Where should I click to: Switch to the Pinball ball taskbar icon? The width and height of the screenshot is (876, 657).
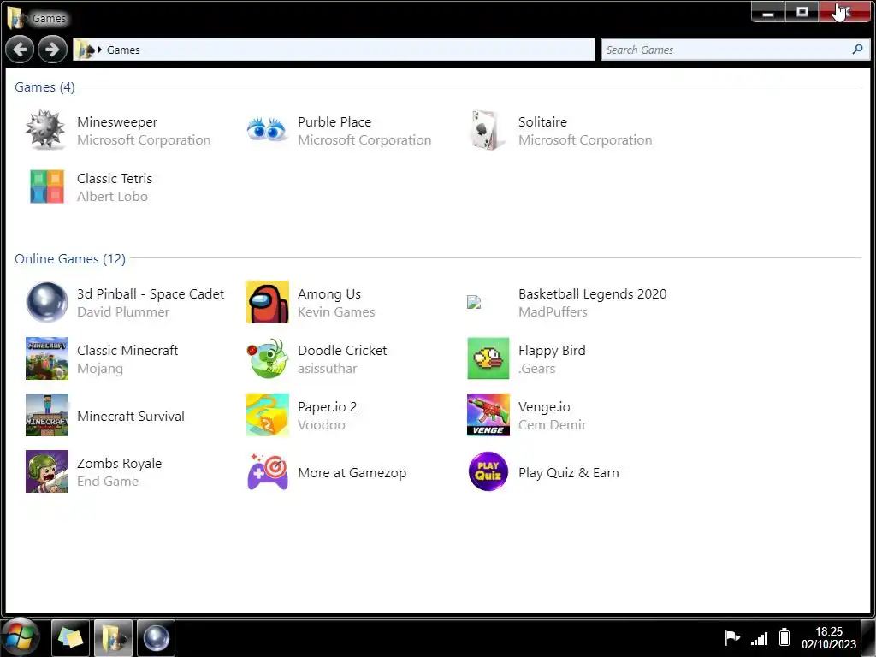coord(157,637)
